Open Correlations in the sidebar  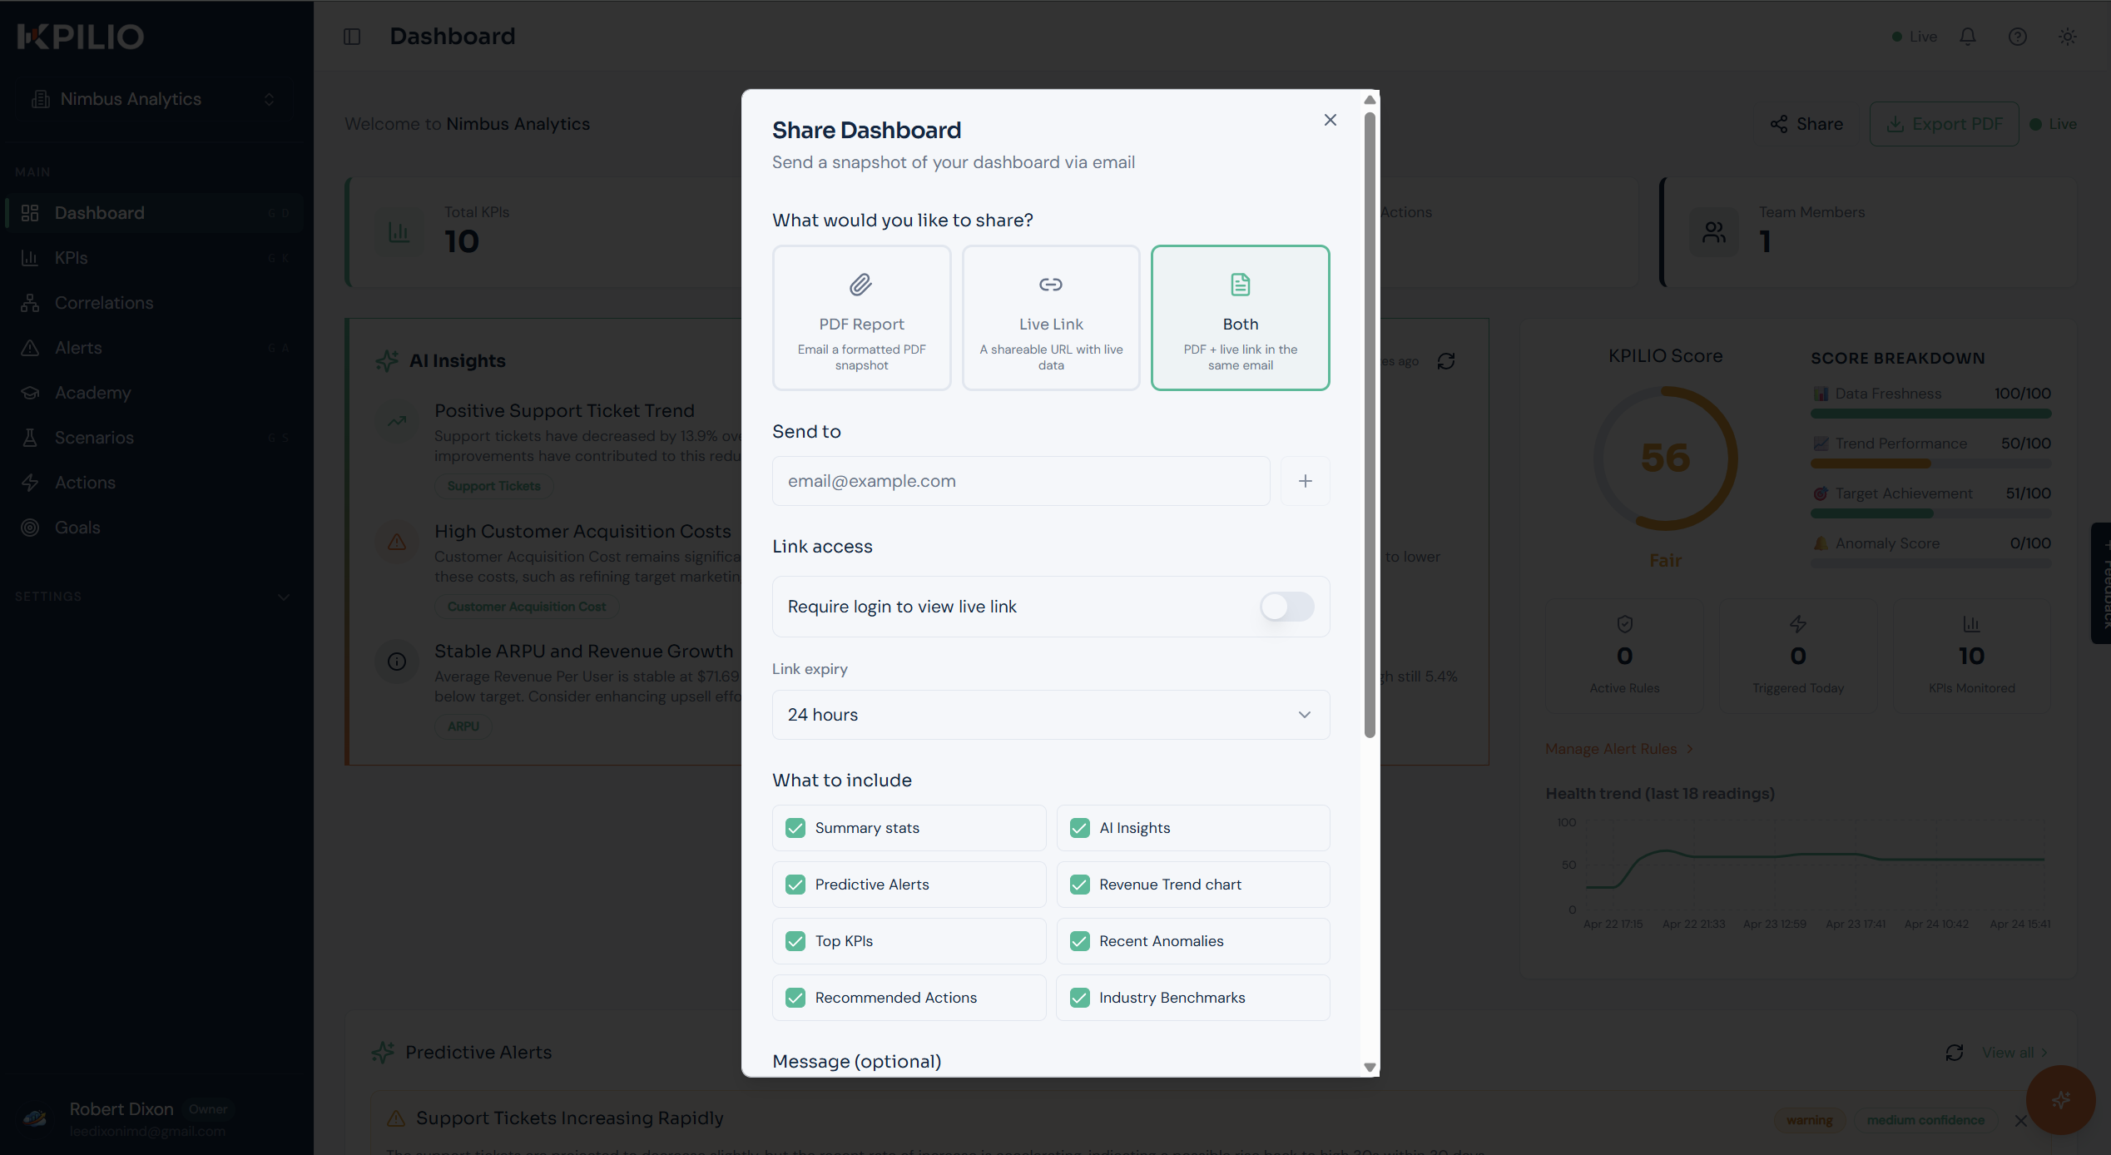tap(156, 303)
